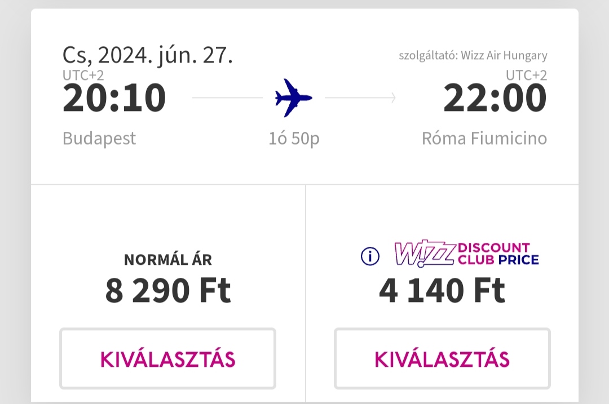Click the flight date Cs, 2024. jún. 27.

point(148,55)
